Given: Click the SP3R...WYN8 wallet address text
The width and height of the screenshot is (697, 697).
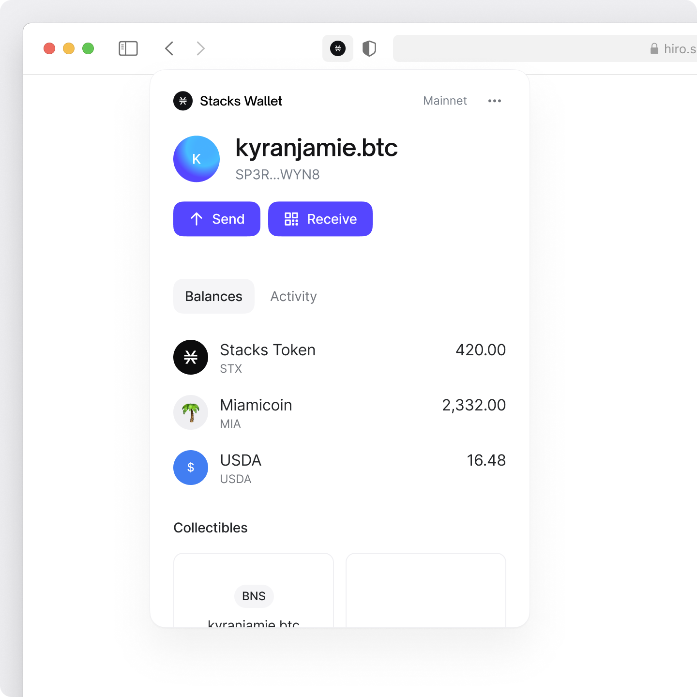Looking at the screenshot, I should coord(277,174).
